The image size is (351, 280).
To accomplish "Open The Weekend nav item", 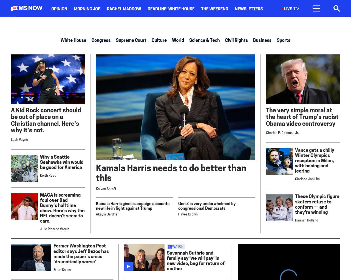I will 214,9.
